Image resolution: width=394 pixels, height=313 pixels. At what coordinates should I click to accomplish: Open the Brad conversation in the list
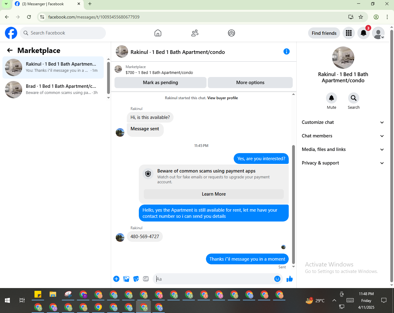(53, 90)
